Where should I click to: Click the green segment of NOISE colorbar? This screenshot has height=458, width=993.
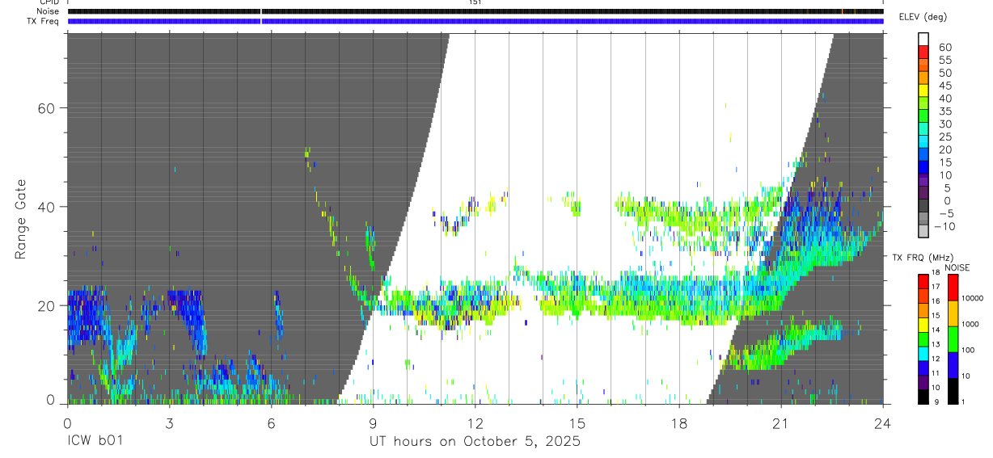click(953, 338)
